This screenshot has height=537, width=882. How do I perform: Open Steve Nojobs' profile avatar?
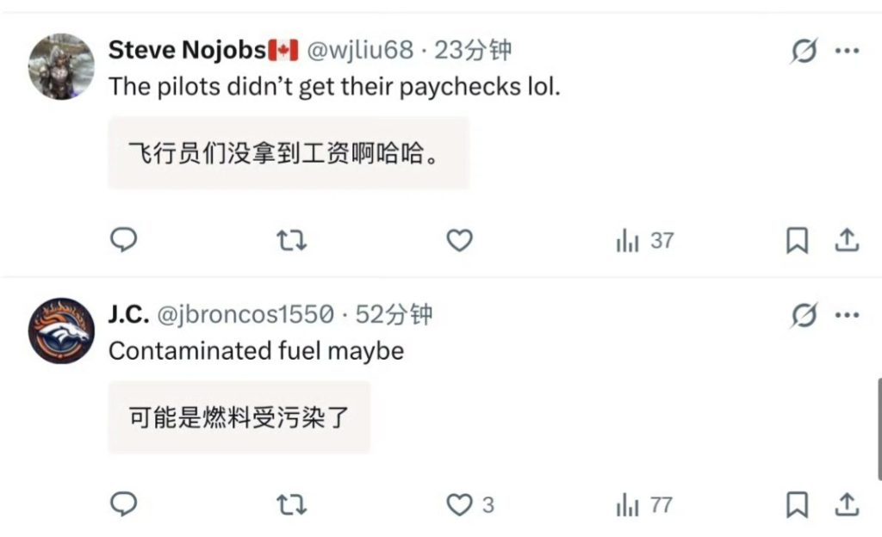coord(61,67)
